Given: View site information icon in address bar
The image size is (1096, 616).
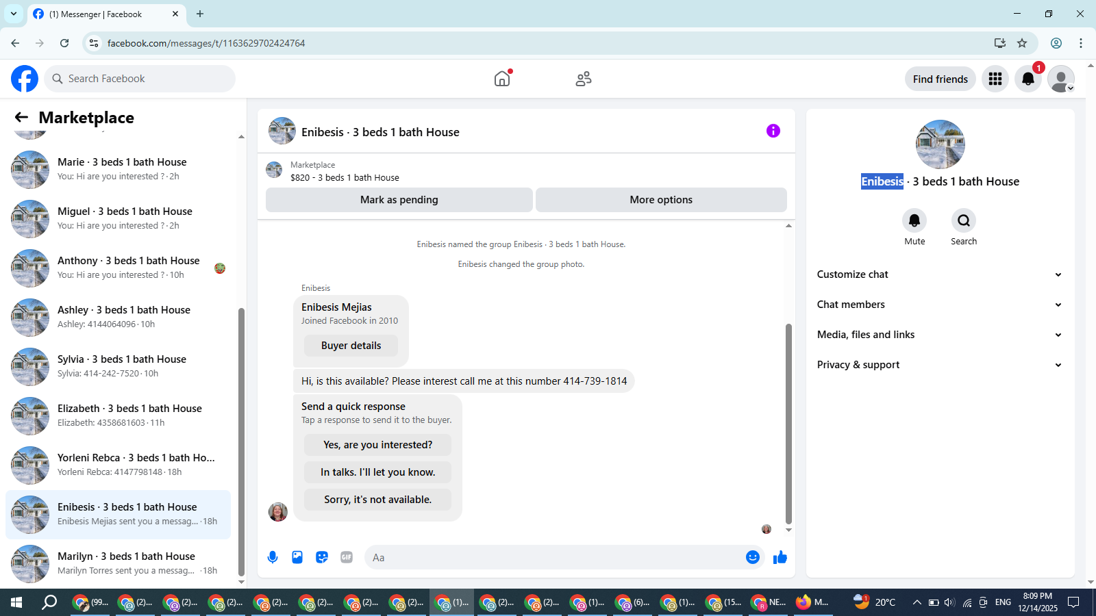Looking at the screenshot, I should click(94, 43).
